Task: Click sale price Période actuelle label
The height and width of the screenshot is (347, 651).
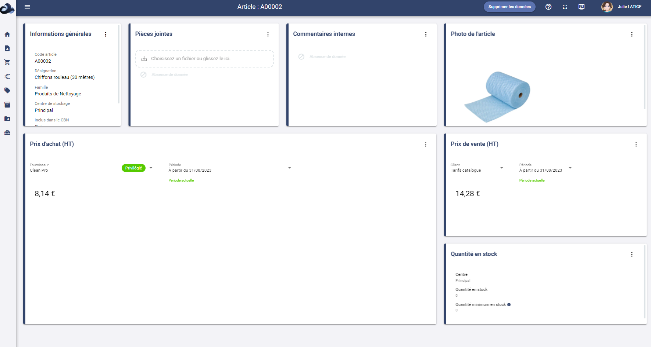Action: coord(532,180)
